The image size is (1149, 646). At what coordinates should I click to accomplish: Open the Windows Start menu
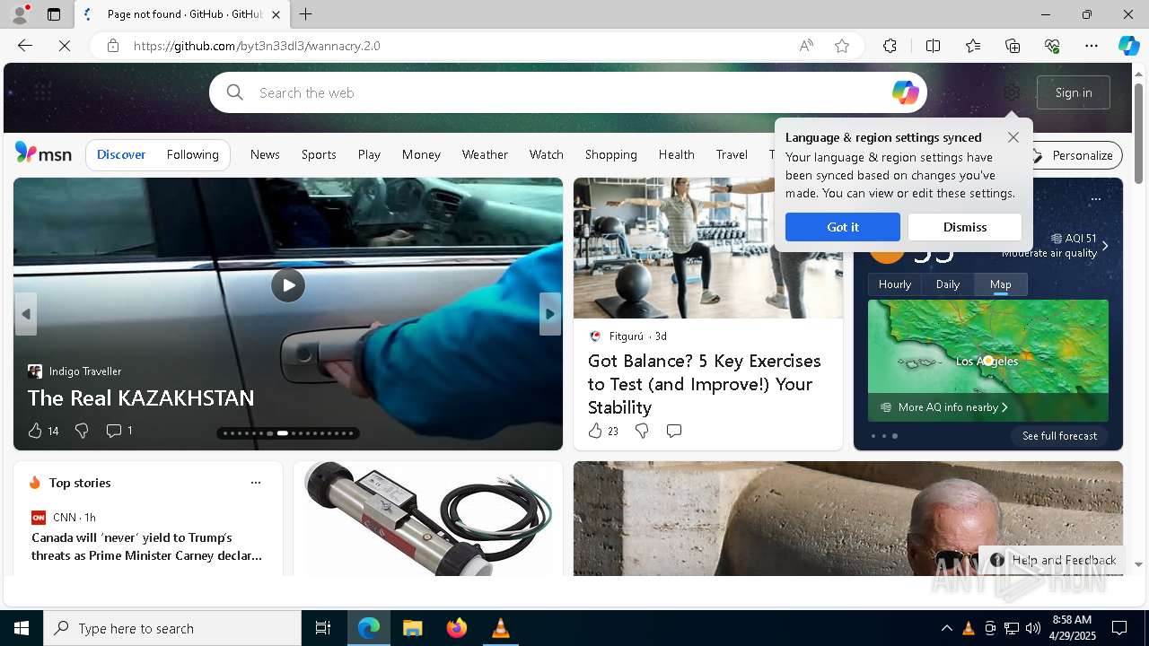22,628
